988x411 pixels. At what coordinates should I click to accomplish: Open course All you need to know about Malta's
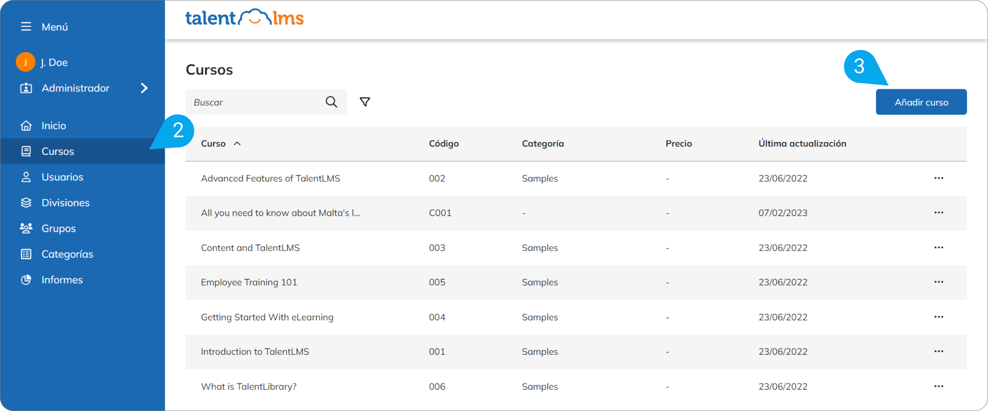click(x=280, y=213)
